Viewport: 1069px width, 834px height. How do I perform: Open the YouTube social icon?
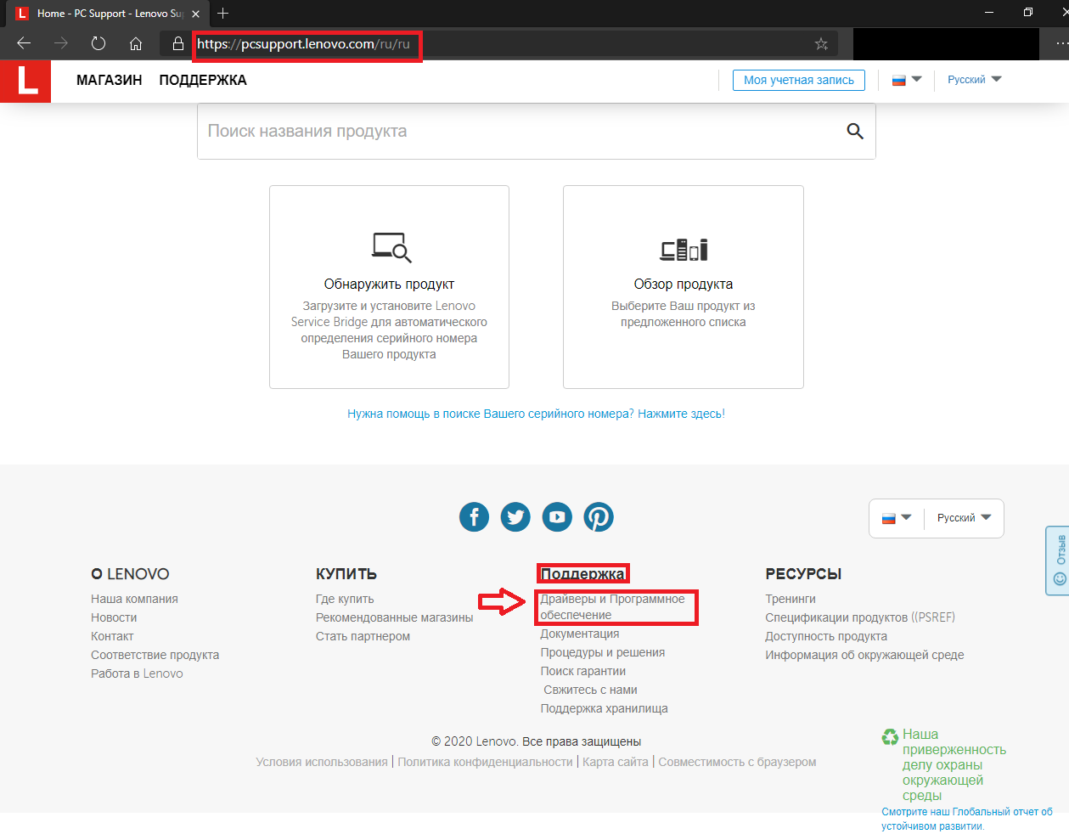click(557, 516)
